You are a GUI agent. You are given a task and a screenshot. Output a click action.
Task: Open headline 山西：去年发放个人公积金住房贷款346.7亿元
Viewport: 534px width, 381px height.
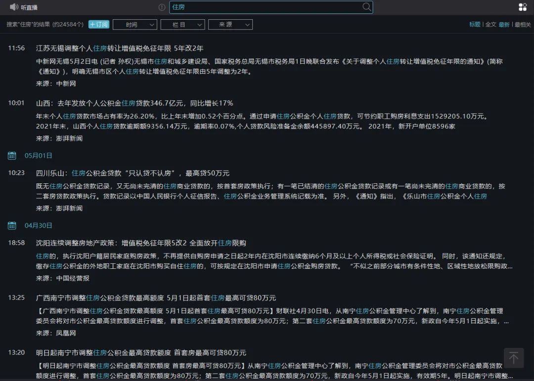click(x=134, y=103)
